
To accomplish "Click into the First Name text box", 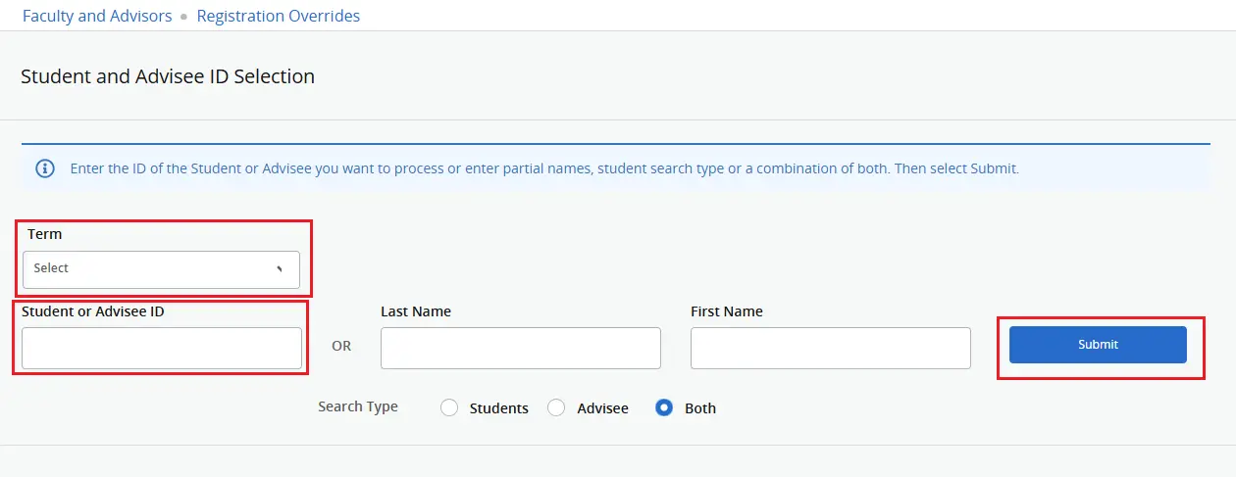I will pos(830,348).
